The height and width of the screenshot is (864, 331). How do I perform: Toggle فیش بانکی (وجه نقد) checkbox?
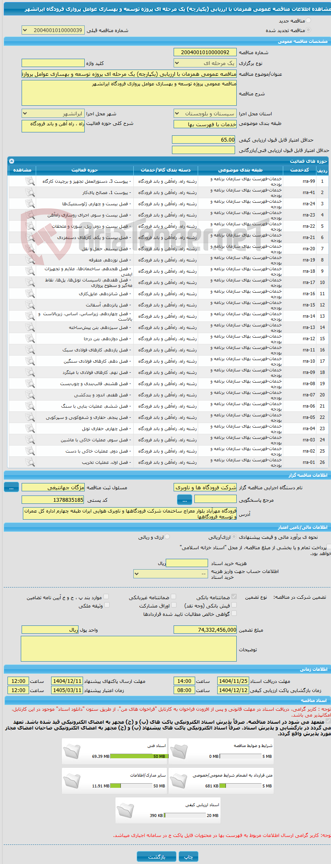click(234, 605)
